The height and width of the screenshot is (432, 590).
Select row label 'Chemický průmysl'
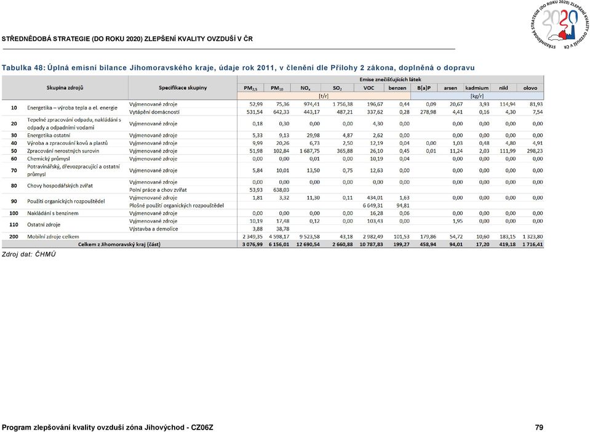48,159
